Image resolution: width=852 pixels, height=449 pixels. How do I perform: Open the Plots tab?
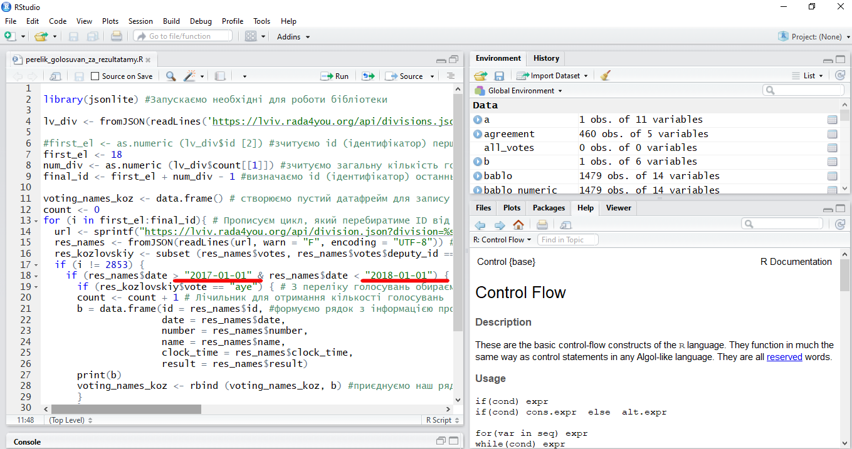[512, 208]
